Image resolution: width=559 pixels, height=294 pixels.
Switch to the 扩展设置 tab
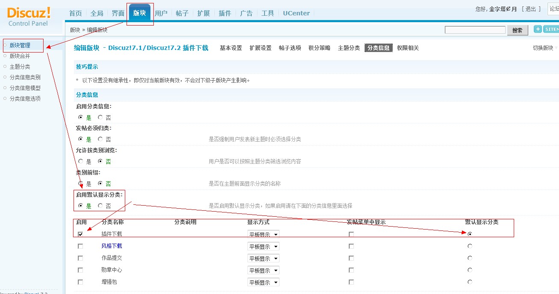point(261,48)
